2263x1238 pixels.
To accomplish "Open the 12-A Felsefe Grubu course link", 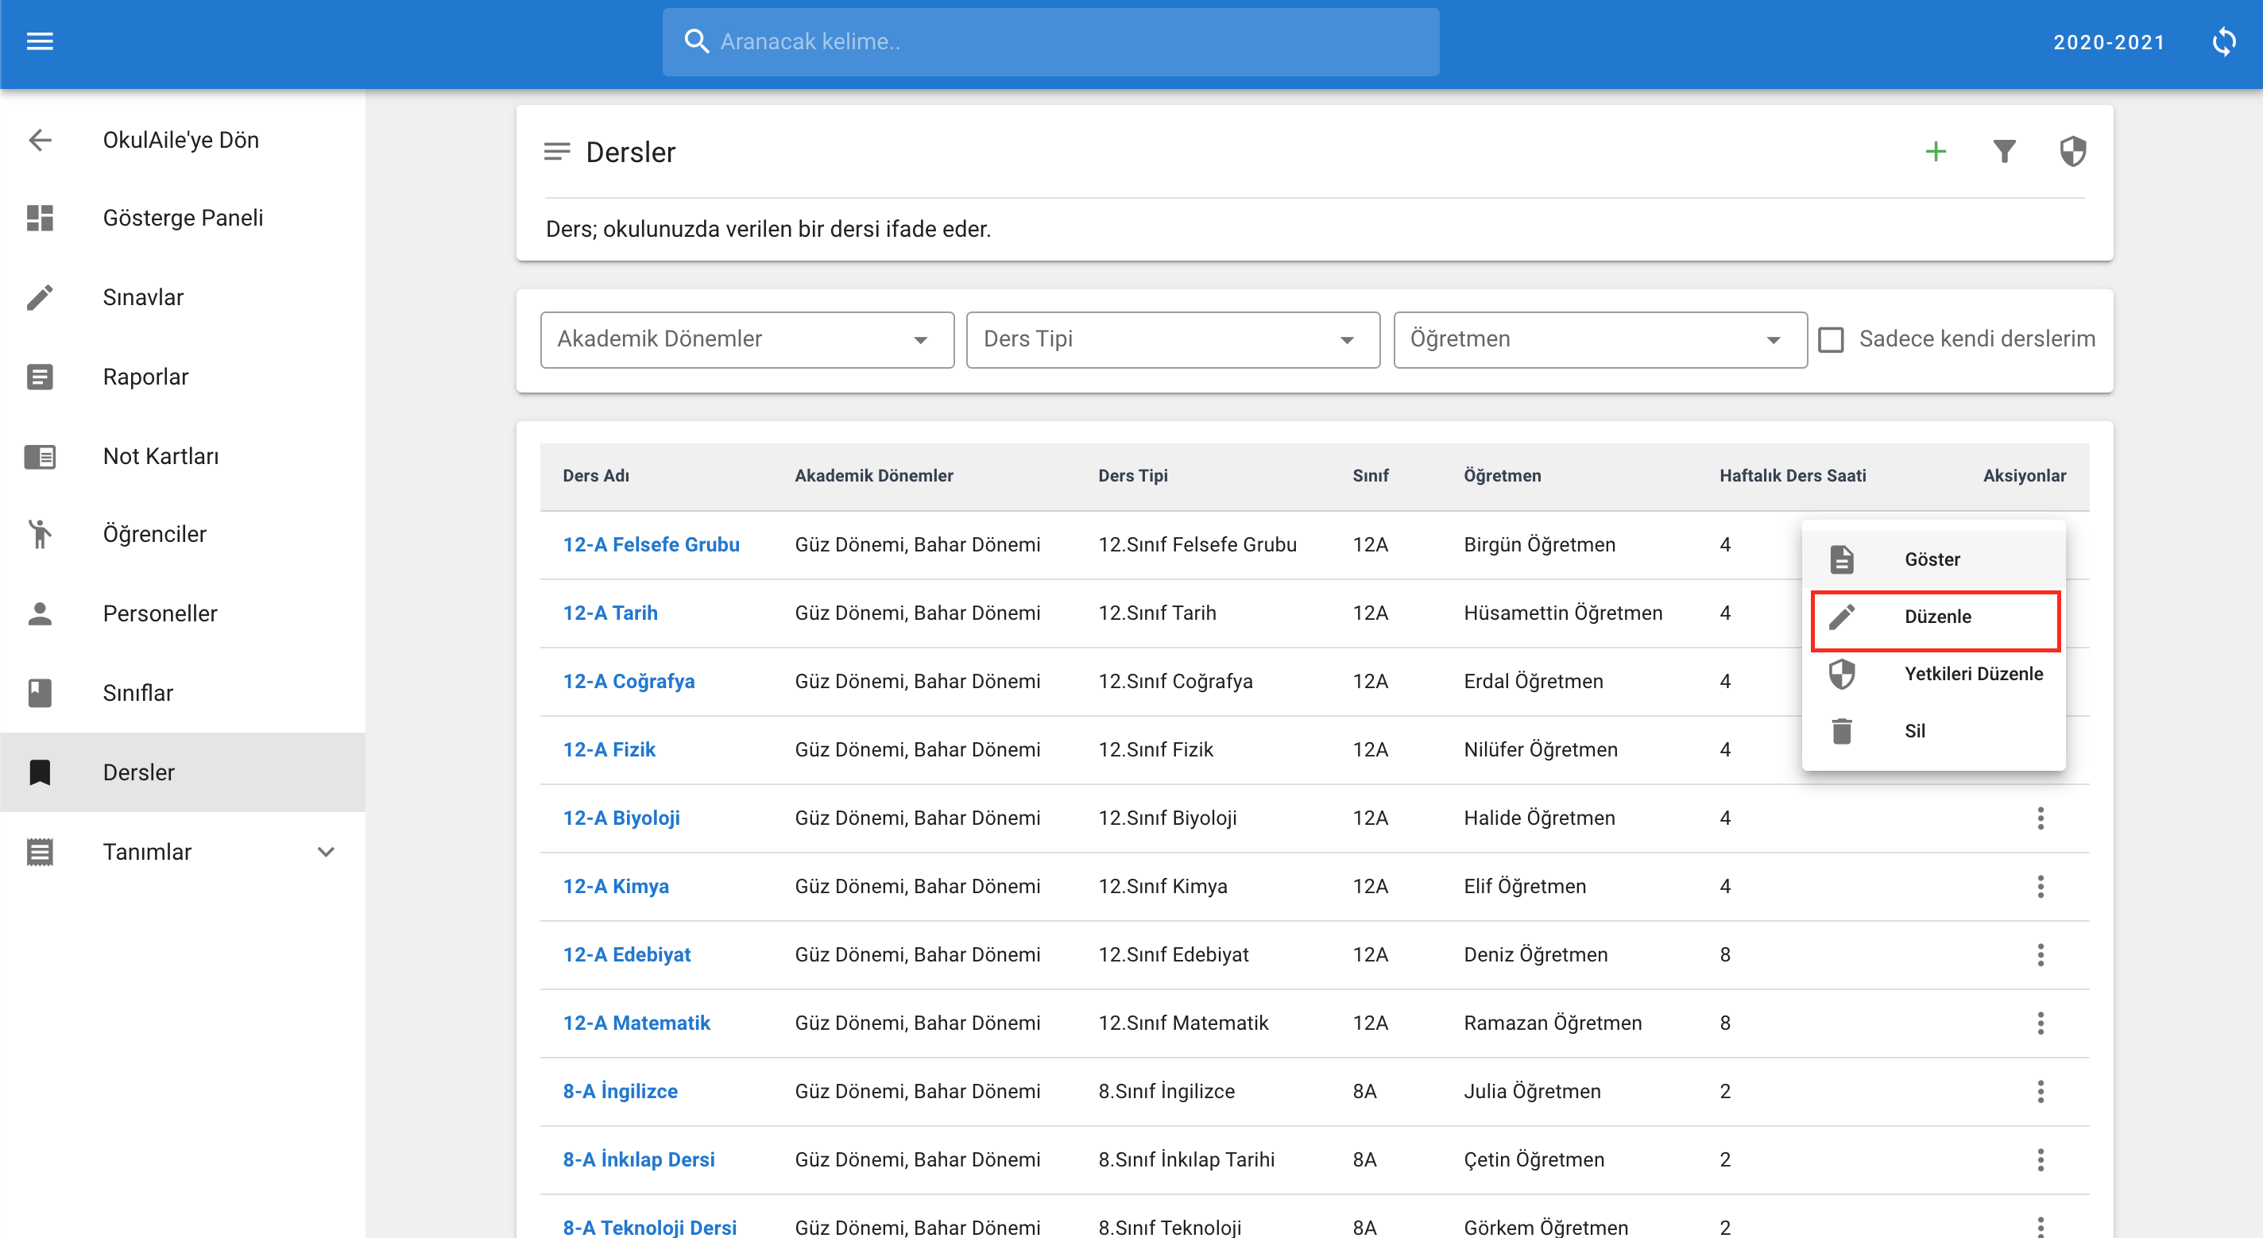I will 651,545.
